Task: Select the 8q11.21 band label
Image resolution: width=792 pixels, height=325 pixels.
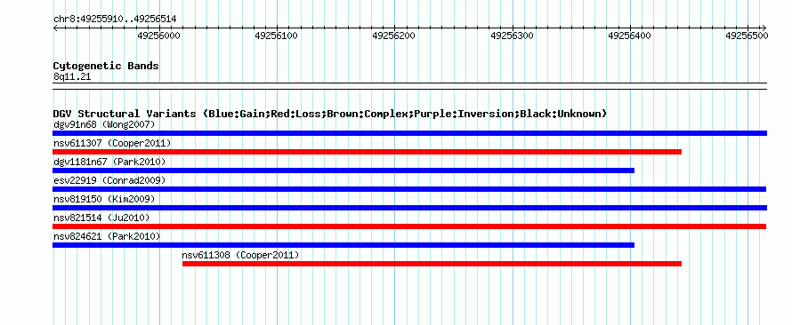Action: click(x=72, y=77)
